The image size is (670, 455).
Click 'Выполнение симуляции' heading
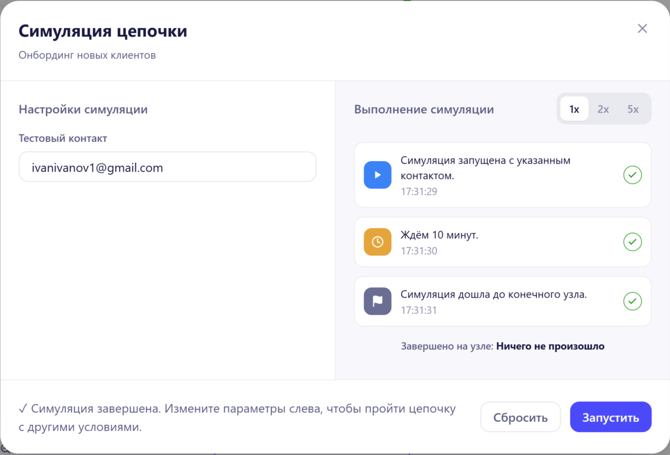424,110
